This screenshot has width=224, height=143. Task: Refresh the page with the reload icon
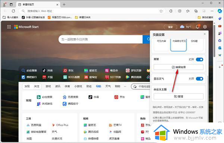(13, 11)
